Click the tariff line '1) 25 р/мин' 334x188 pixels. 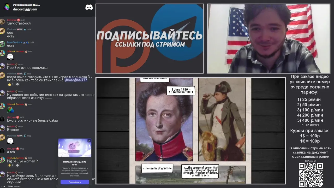click(309, 99)
